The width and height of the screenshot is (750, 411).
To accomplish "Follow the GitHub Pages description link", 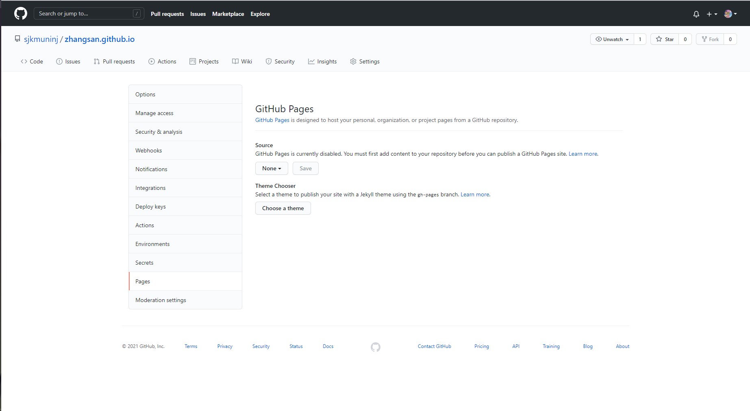I will [x=272, y=120].
